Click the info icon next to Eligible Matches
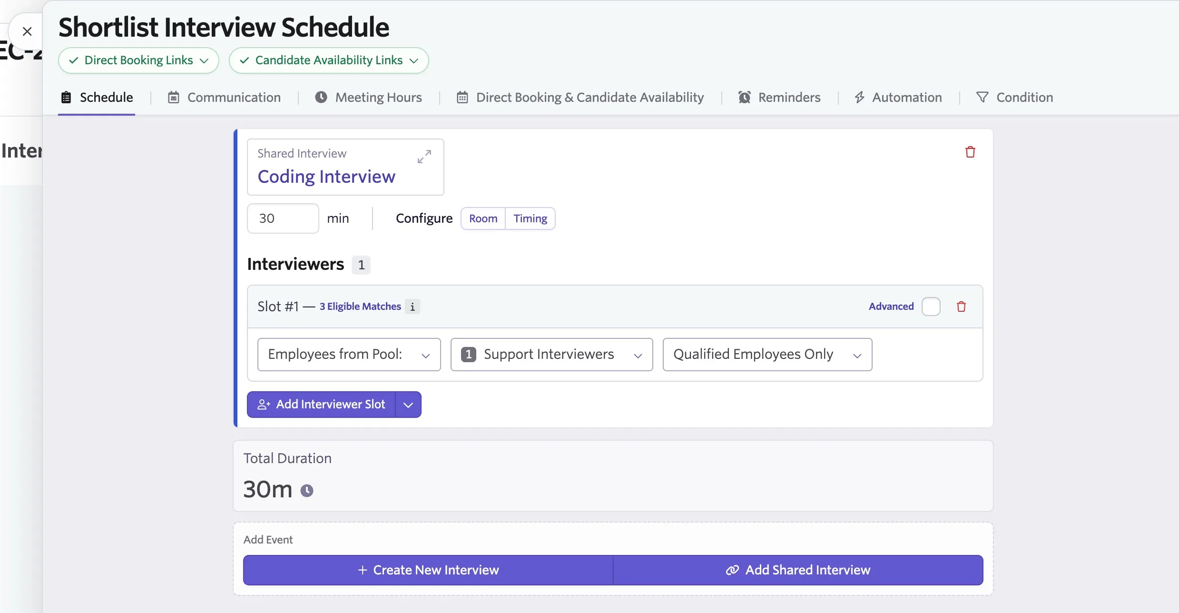1179x613 pixels. [413, 307]
